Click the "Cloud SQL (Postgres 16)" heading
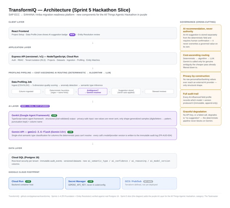This screenshot has width=230, height=208. pos(25,157)
